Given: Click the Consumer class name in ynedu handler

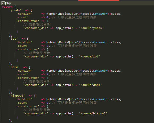Looking at the screenshot, I should pyautogui.click(x=101, y=14).
